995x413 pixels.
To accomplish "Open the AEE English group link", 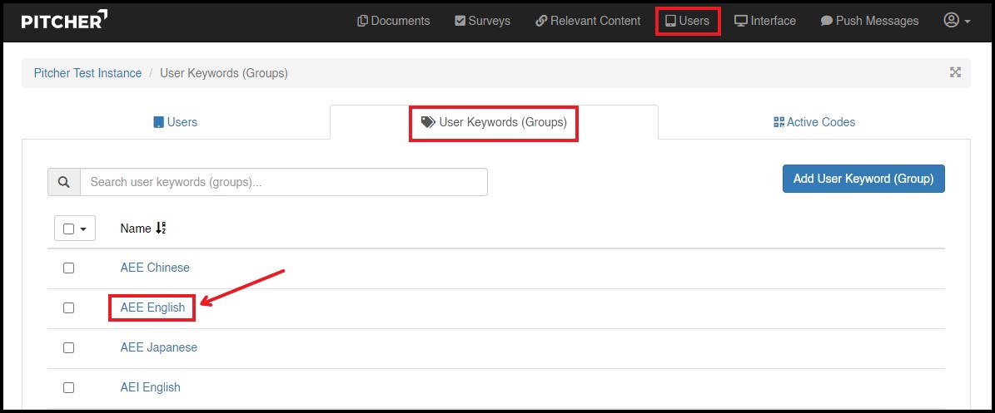I will click(x=152, y=307).
